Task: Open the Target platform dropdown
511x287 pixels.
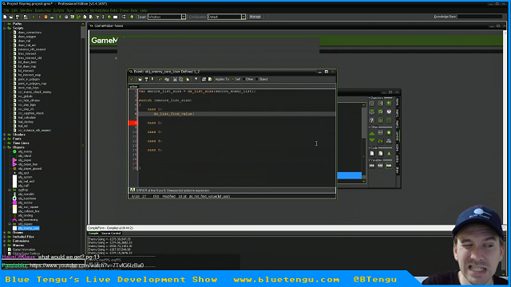Action: [184, 17]
